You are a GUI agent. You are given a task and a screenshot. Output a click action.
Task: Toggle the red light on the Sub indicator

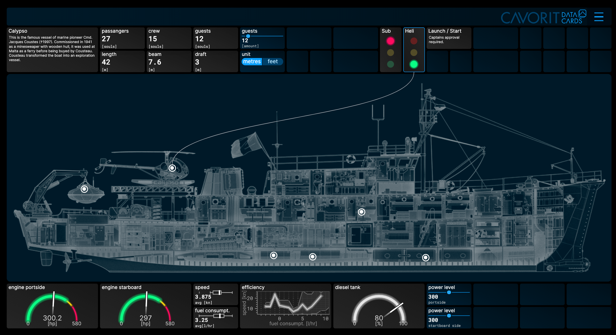click(390, 41)
